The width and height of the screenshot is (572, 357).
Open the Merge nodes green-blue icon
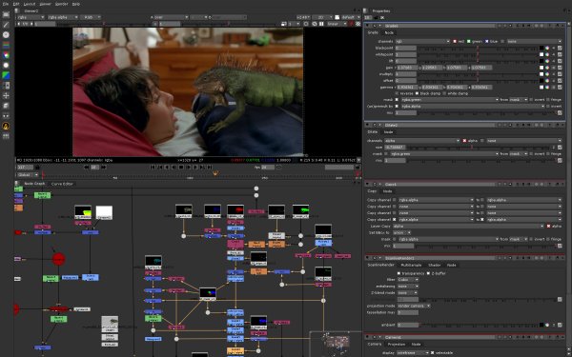(6, 75)
